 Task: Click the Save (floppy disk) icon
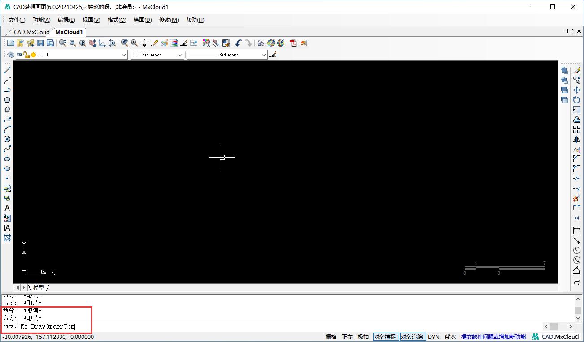[40, 43]
